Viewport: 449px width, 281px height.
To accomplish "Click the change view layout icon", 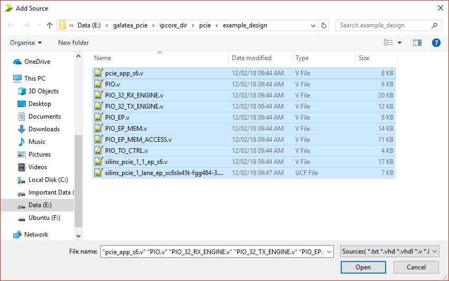I will point(388,43).
